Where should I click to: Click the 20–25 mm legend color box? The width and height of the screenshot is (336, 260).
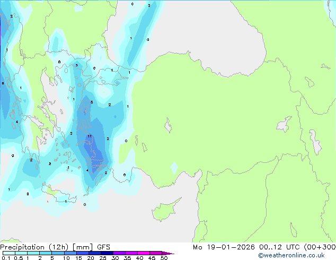click(94, 253)
